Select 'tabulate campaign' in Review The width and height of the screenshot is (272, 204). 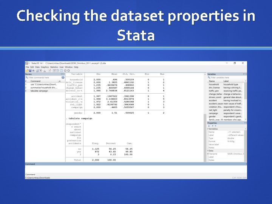(x=45, y=91)
